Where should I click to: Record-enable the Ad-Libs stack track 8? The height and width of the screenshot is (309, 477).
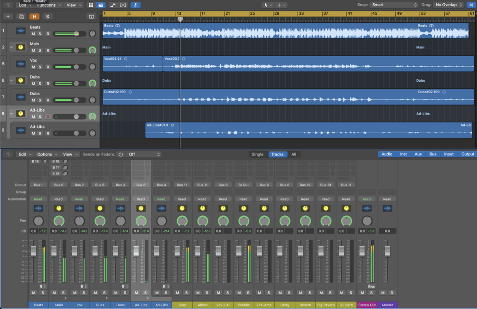coord(48,117)
